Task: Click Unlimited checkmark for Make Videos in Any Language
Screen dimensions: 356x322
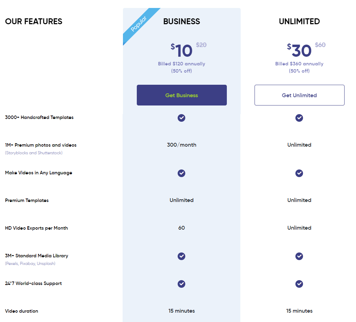Action: coord(299,173)
